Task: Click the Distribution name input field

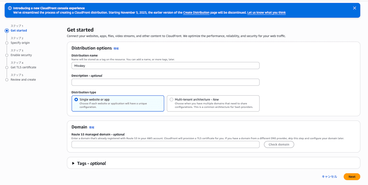Action: [x=165, y=65]
